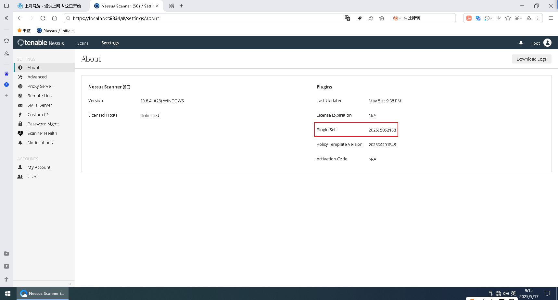
Task: Collapse the settings sidebar with double chevron
Action: tap(70, 284)
